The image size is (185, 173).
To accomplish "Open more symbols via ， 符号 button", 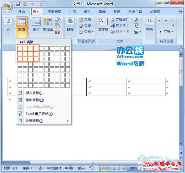I will click(166, 32).
